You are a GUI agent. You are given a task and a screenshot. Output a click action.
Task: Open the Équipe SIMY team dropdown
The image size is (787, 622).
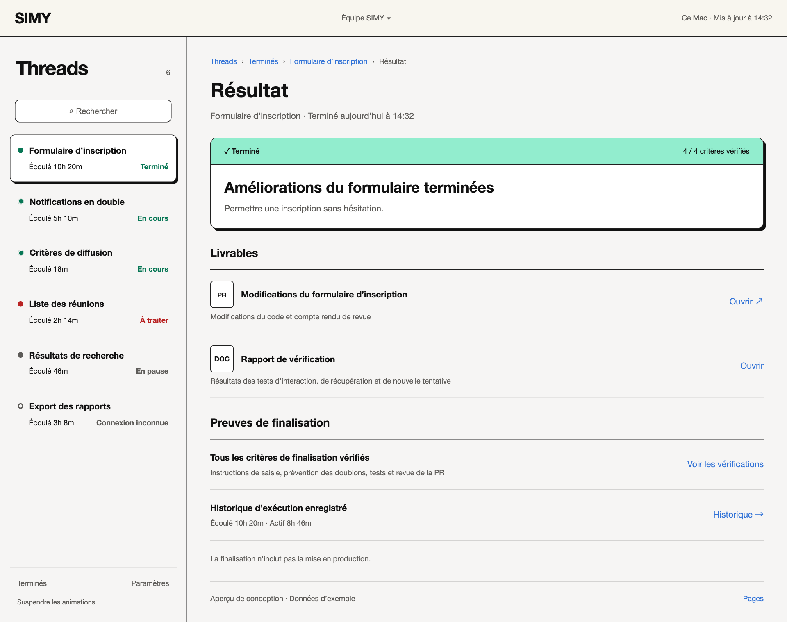click(366, 18)
